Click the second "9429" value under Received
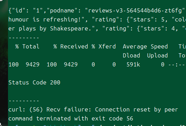Image resolution: width=186 pixels, height=126 pixels. point(71,64)
